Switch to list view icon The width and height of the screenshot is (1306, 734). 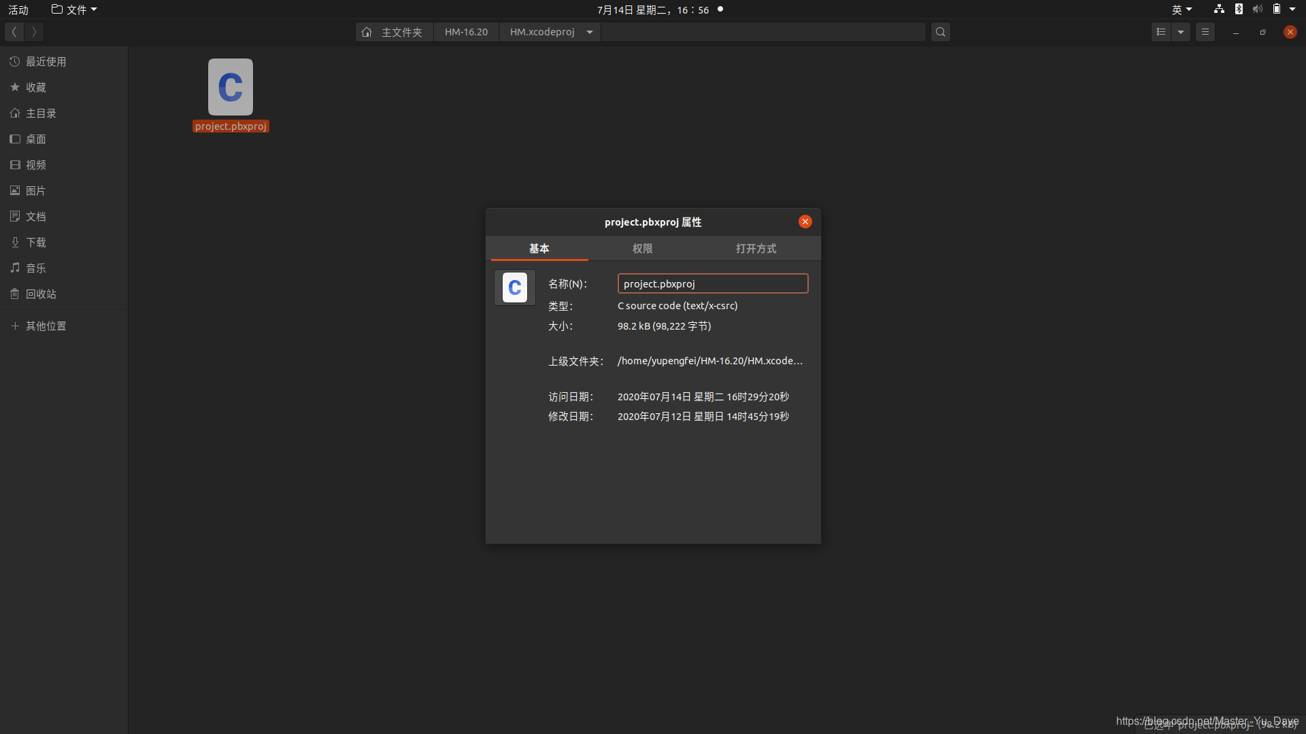coord(1161,32)
